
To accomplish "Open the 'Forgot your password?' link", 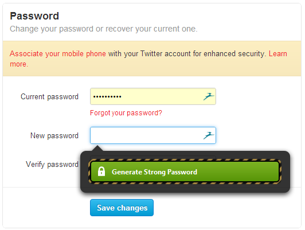I will tap(126, 113).
